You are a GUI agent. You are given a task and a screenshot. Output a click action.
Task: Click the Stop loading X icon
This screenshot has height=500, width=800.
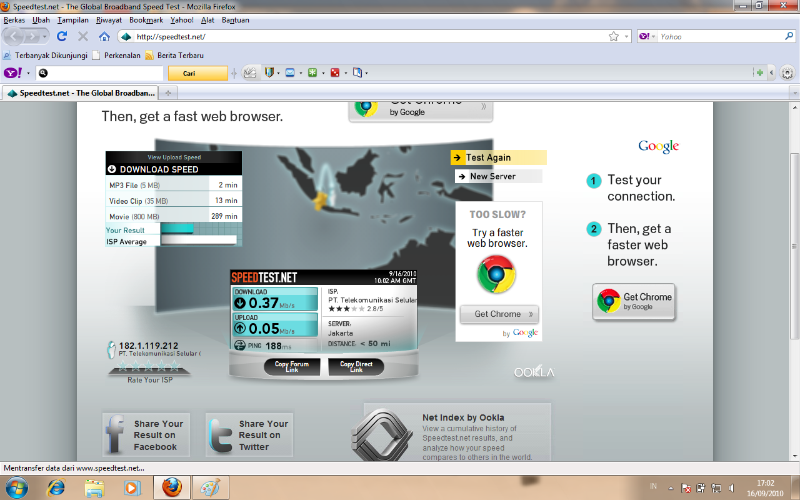tap(82, 37)
